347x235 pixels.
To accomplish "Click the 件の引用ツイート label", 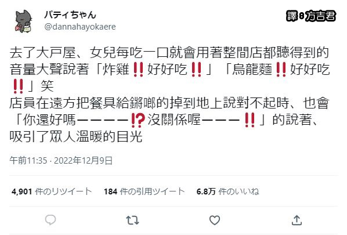I will point(152,191).
